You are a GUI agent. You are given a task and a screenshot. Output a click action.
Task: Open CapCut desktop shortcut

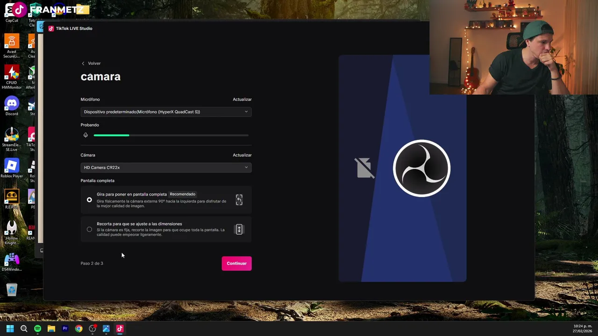(x=12, y=12)
